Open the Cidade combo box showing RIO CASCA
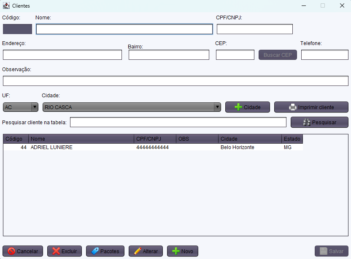The width and height of the screenshot is (351, 259). [x=132, y=107]
